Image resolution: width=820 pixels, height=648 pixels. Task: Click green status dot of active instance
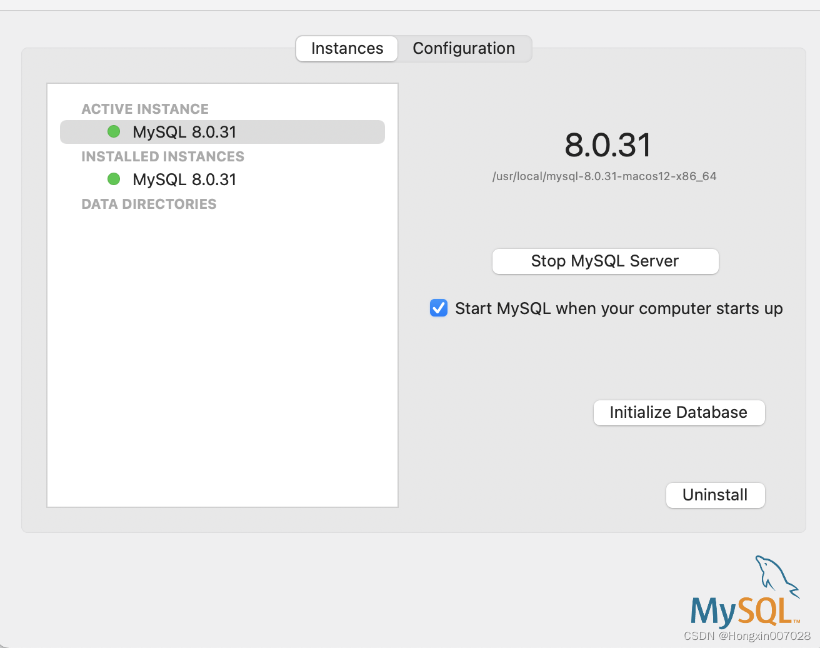[114, 131]
